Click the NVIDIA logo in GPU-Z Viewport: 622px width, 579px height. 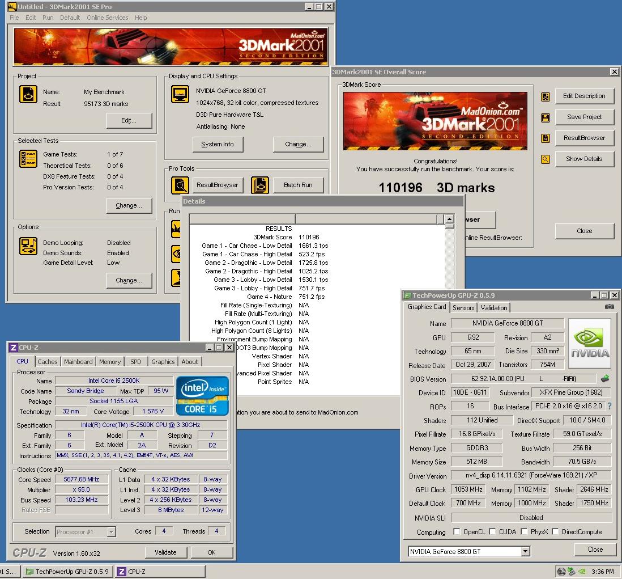pos(590,343)
